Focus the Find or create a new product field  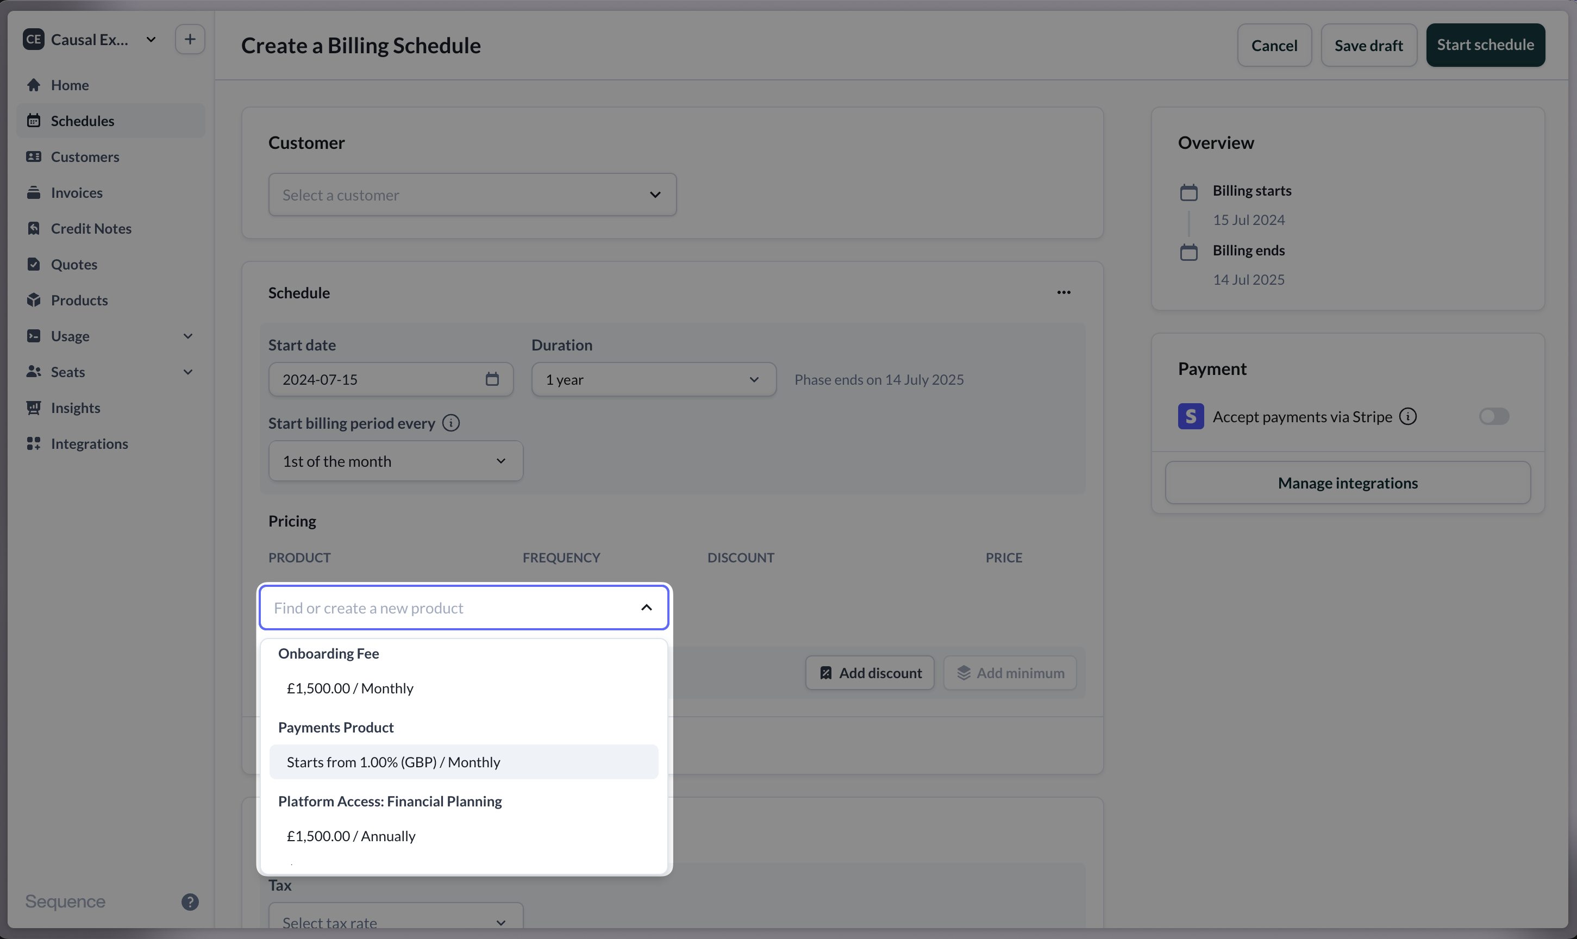pos(464,608)
